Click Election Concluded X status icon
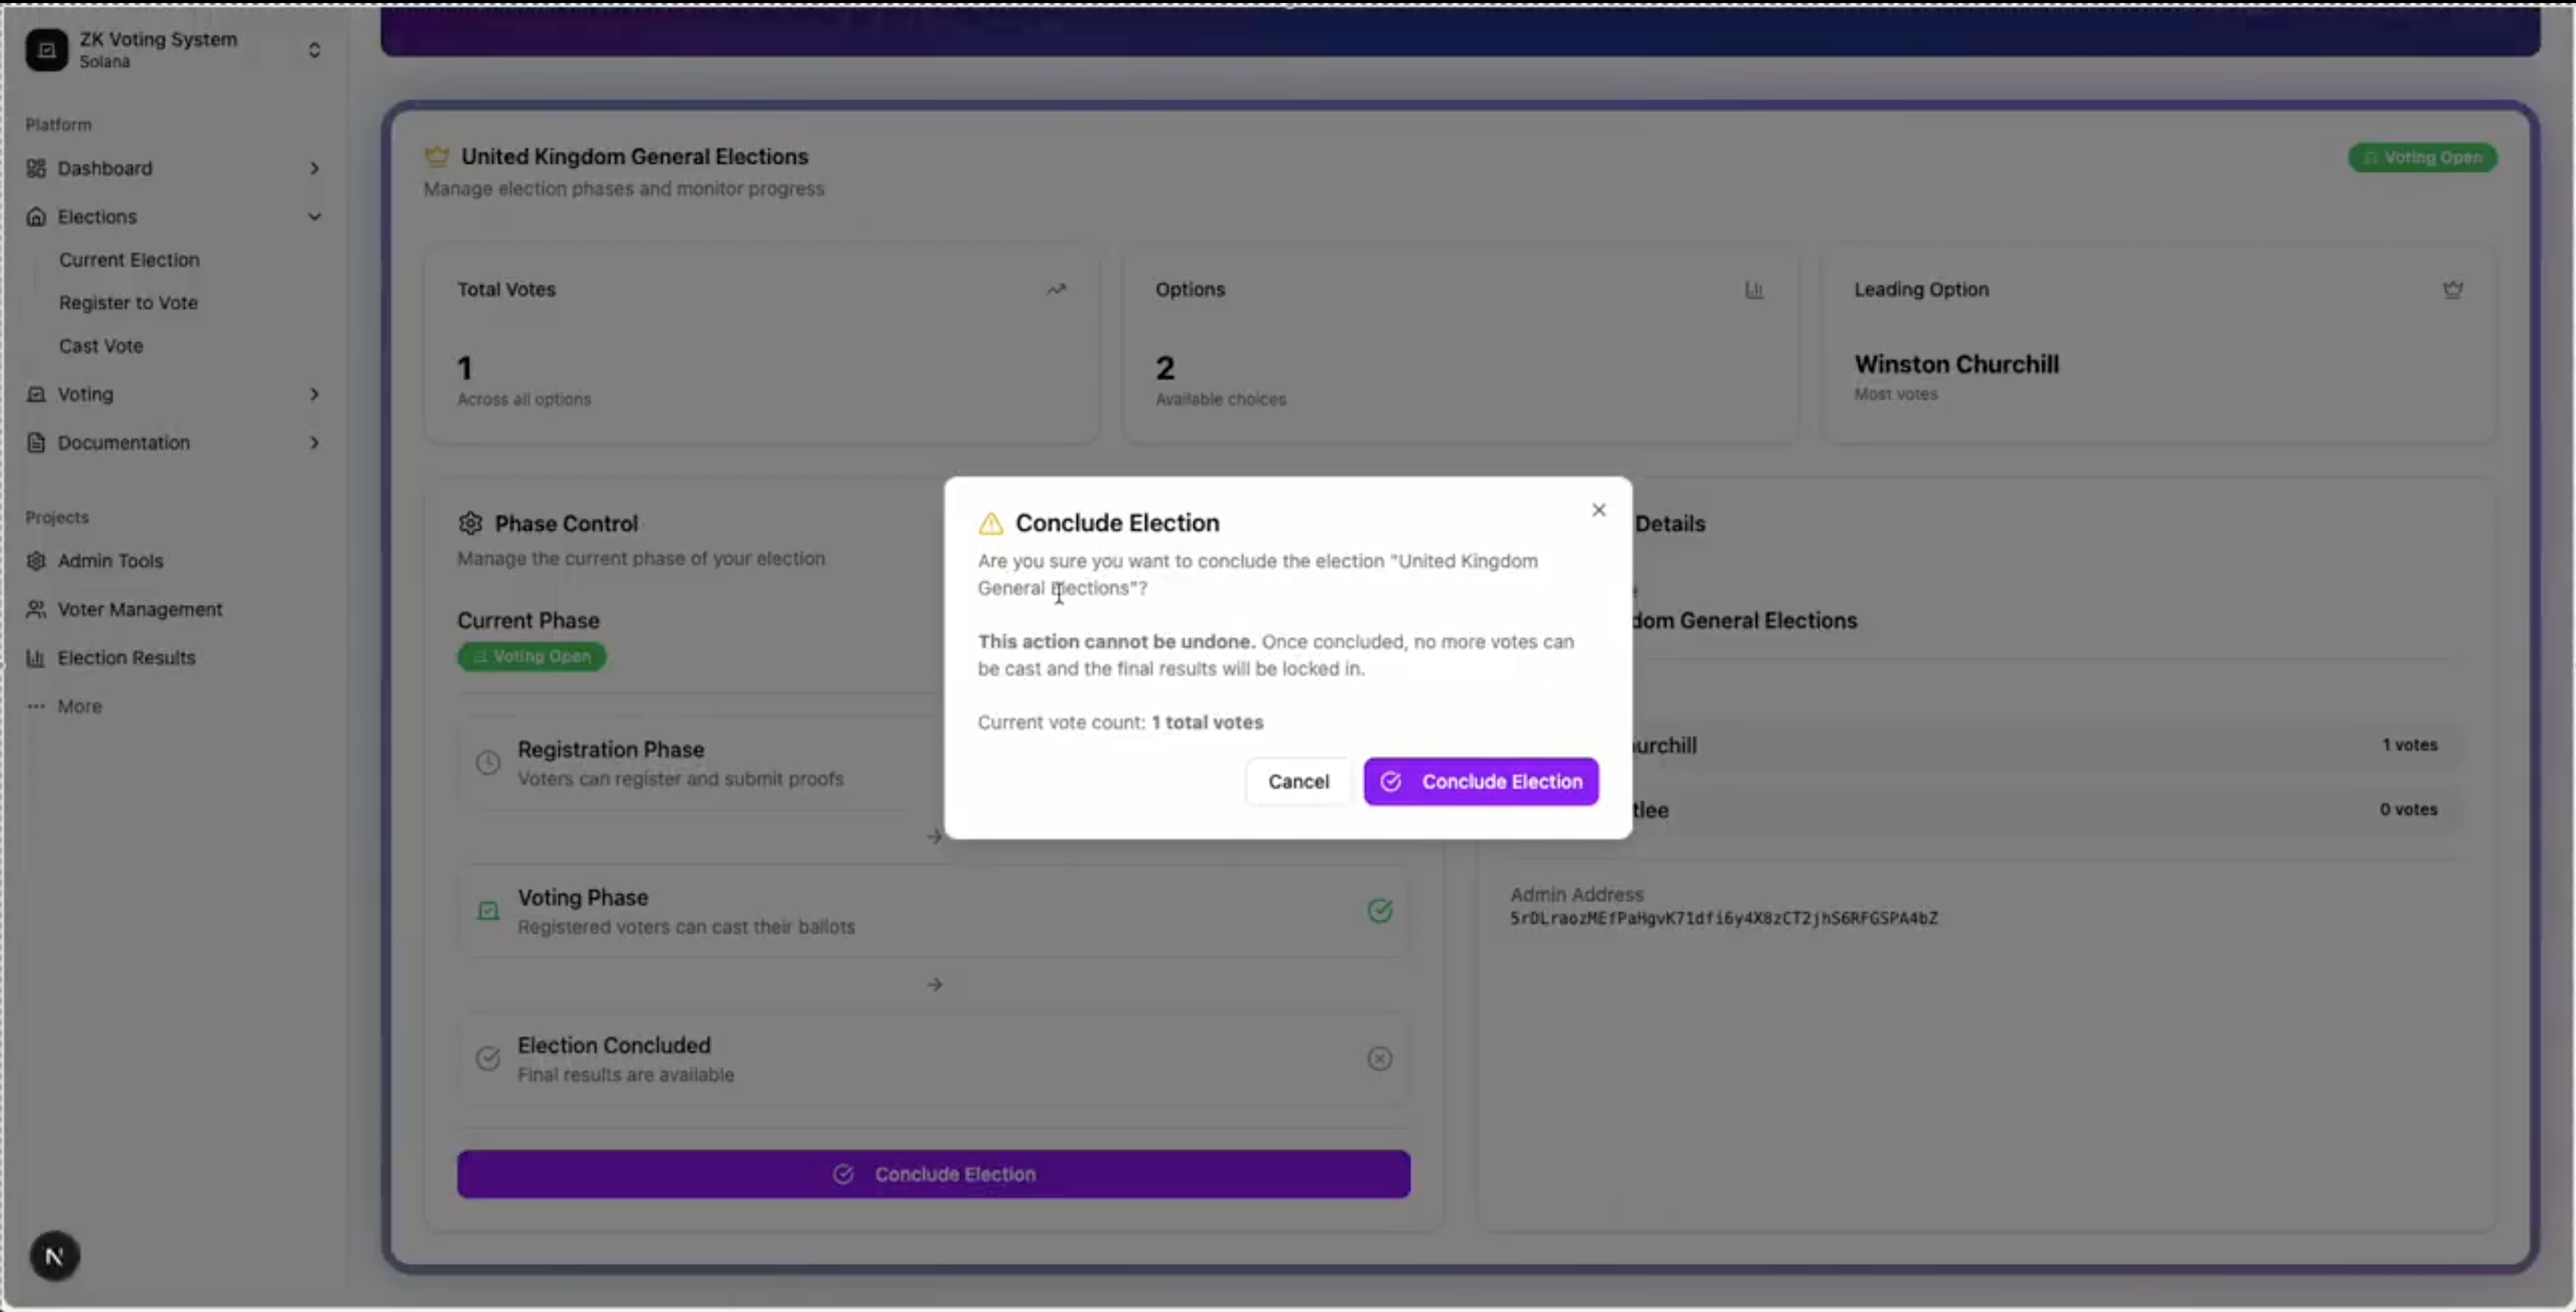Viewport: 2576px width, 1312px height. coord(1379,1058)
